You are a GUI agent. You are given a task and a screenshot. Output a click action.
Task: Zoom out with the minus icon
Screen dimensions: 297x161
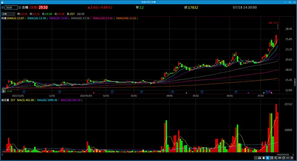point(288,158)
